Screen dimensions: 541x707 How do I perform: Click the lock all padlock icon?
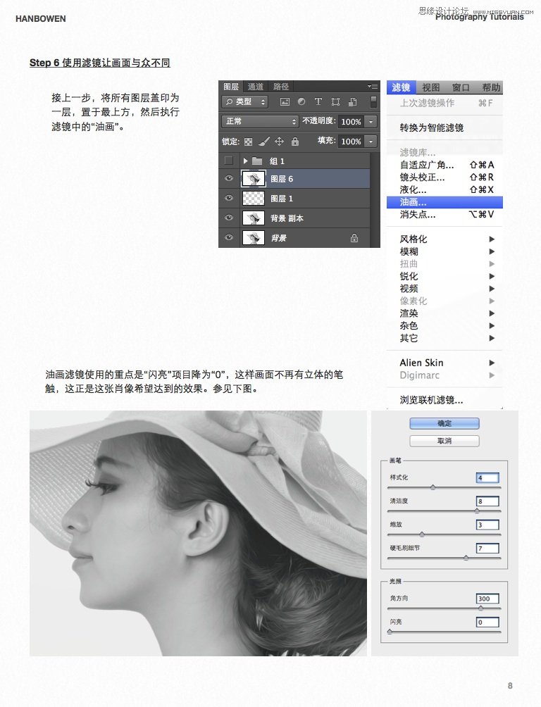pos(295,142)
